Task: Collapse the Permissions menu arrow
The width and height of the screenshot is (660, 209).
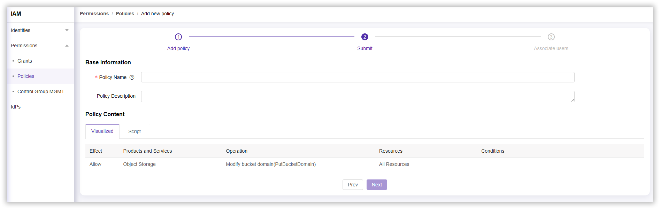Action: pyautogui.click(x=67, y=46)
